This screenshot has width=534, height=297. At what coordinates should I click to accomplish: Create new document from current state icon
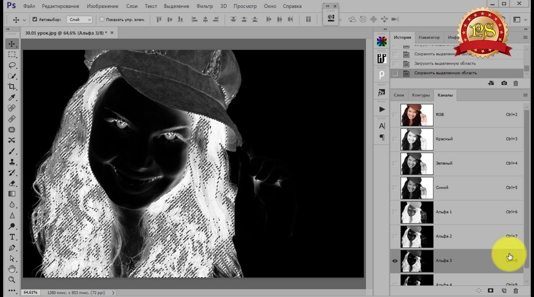point(491,83)
